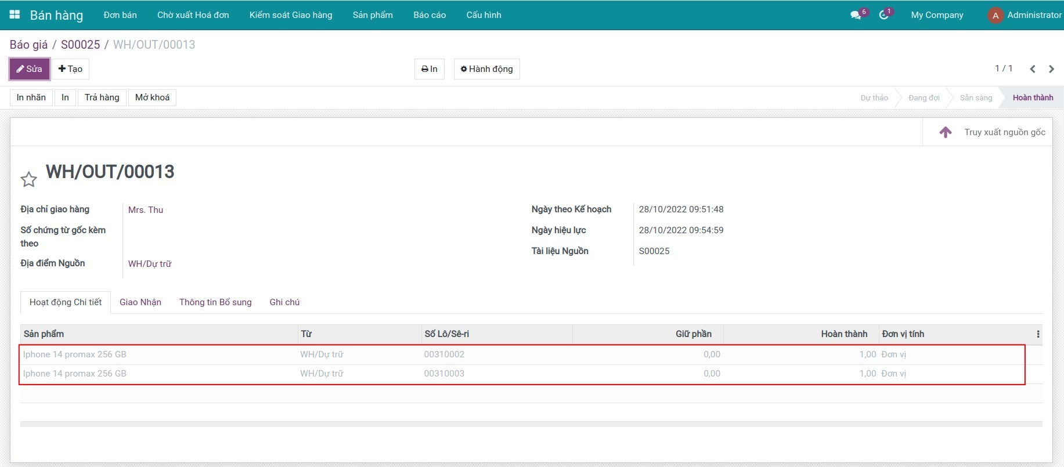Image resolution: width=1064 pixels, height=467 pixels.
Task: Go to previous record arrow
Action: point(1033,69)
